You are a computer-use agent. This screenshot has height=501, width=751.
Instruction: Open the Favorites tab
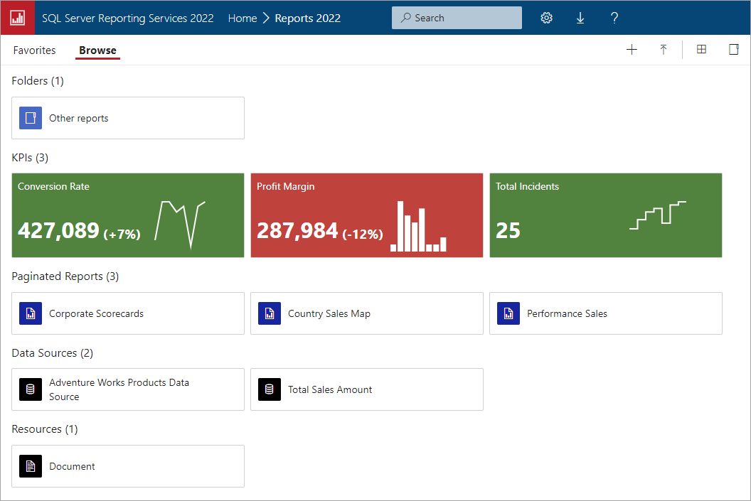tap(34, 50)
